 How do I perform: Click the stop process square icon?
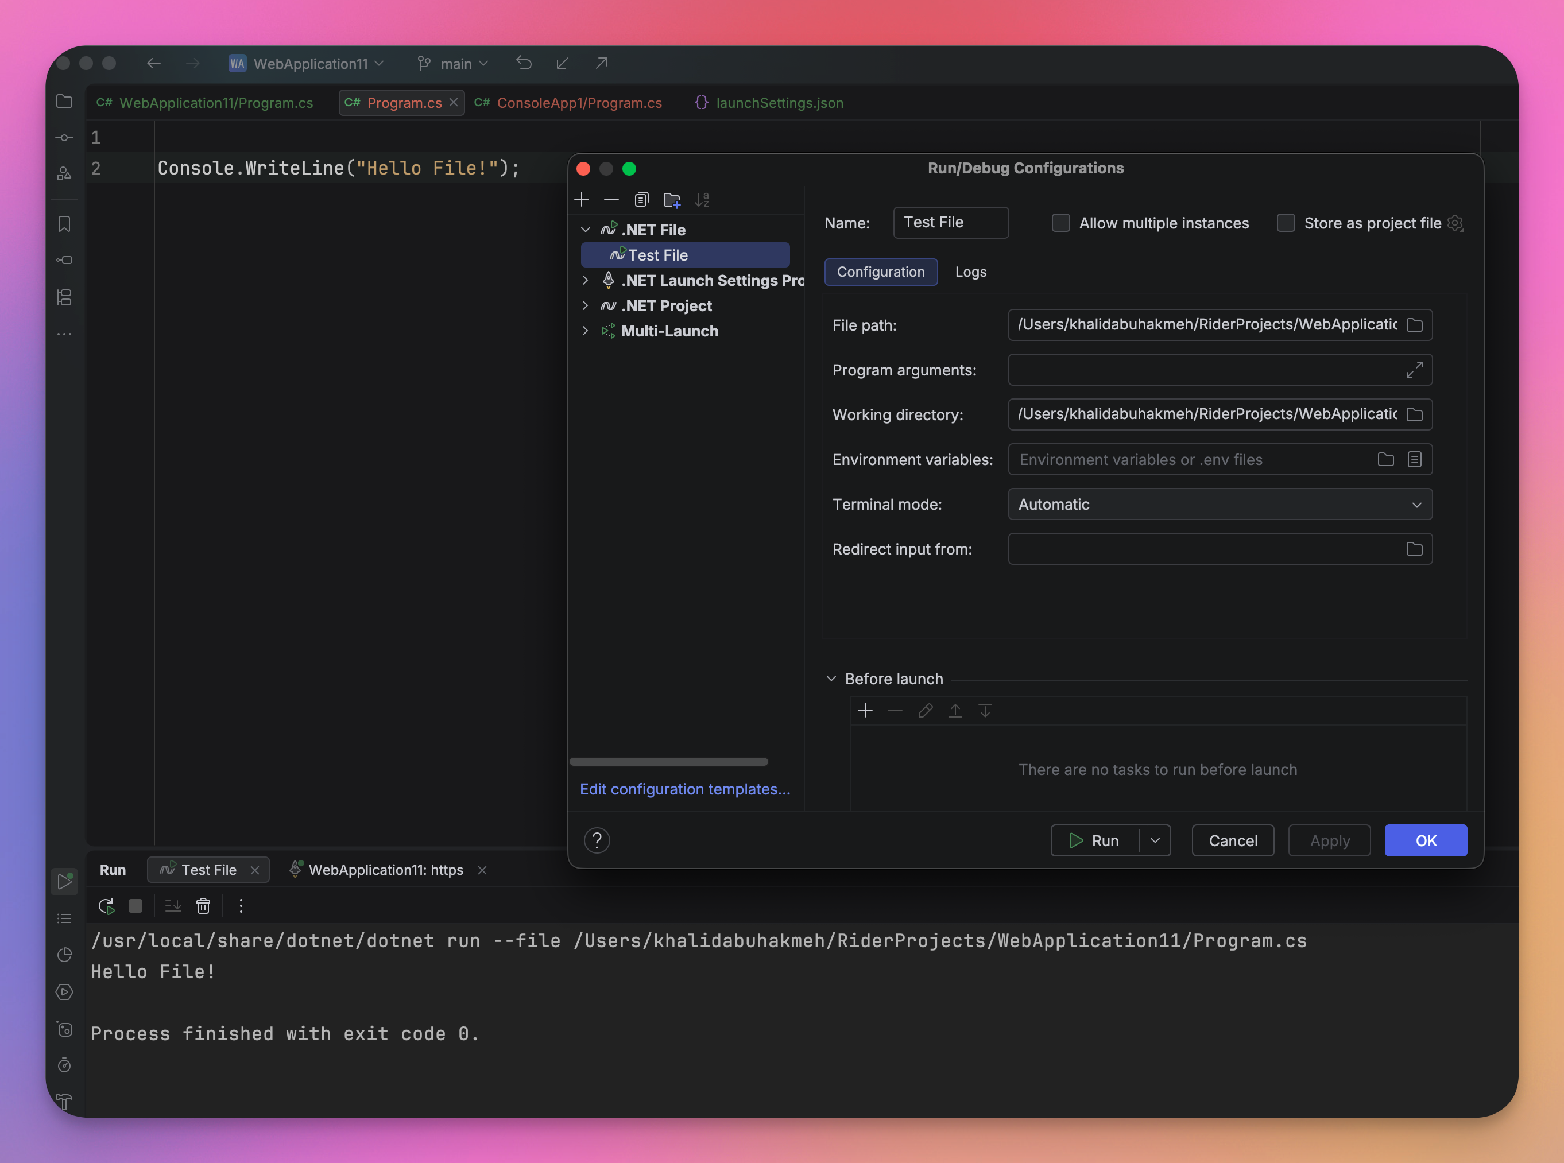135,906
